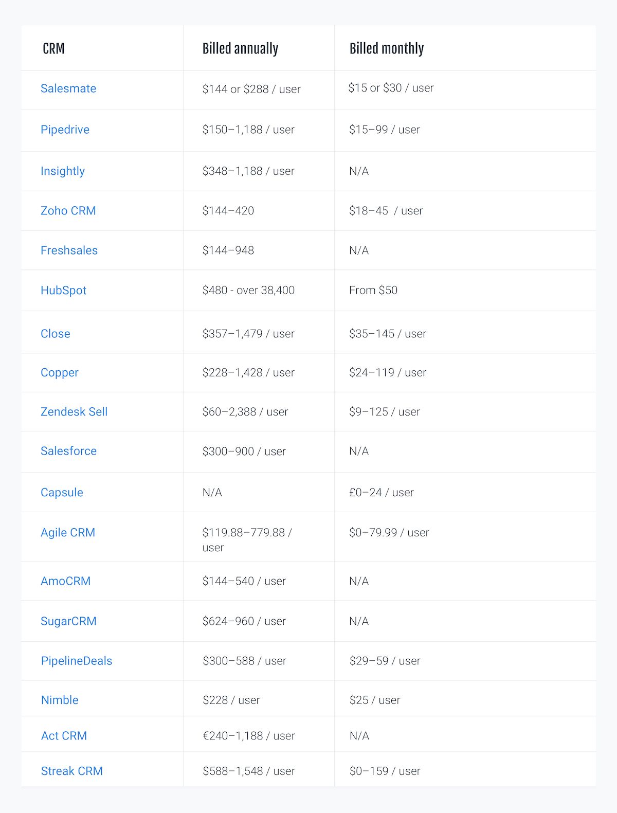Follow the Capsule link

pyautogui.click(x=62, y=493)
